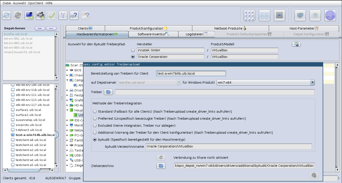Image resolution: width=342 pixels, height=183 pixels.
Task: Open the server configuration monitor icon
Action: 280,15
